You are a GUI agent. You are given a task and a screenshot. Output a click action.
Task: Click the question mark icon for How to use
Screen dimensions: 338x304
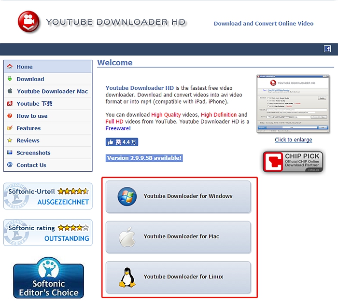(10, 116)
